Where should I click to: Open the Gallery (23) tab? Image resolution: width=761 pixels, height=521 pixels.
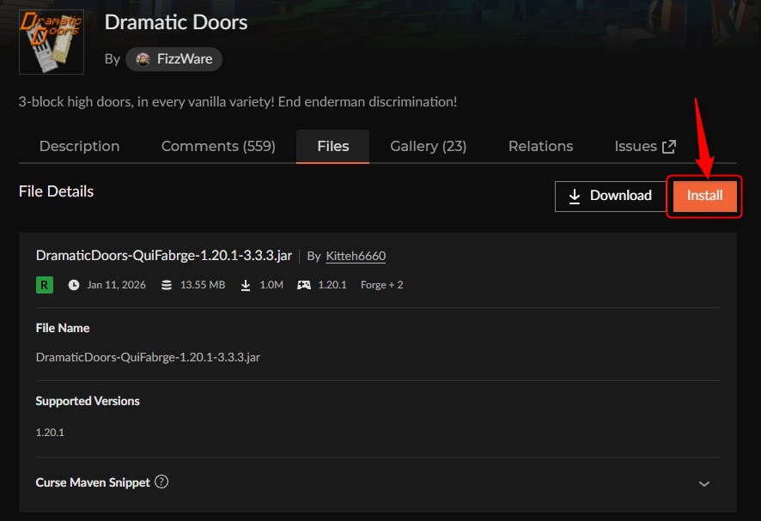[x=428, y=146]
